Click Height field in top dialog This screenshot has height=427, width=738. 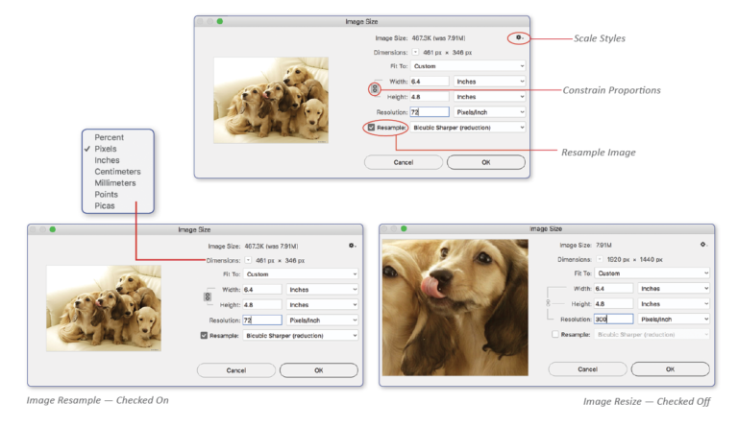pos(430,97)
